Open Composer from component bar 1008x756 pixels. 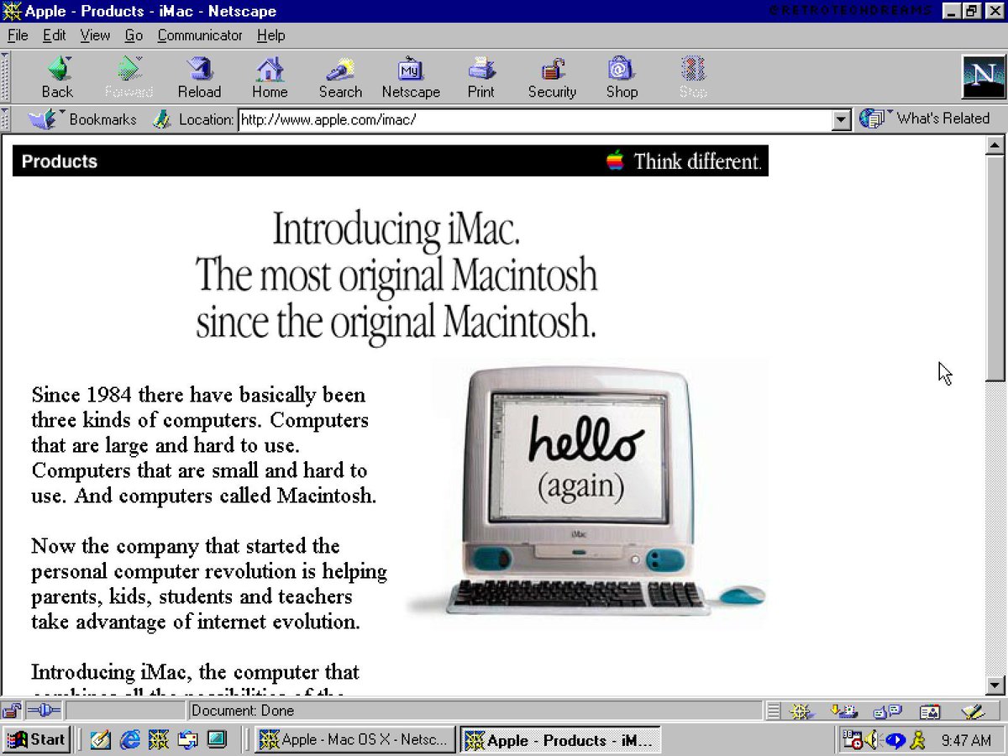point(973,711)
